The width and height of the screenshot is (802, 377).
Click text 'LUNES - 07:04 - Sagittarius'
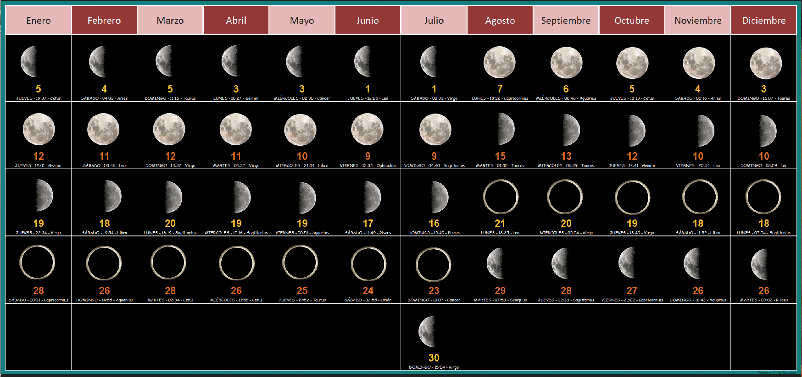[764, 233]
